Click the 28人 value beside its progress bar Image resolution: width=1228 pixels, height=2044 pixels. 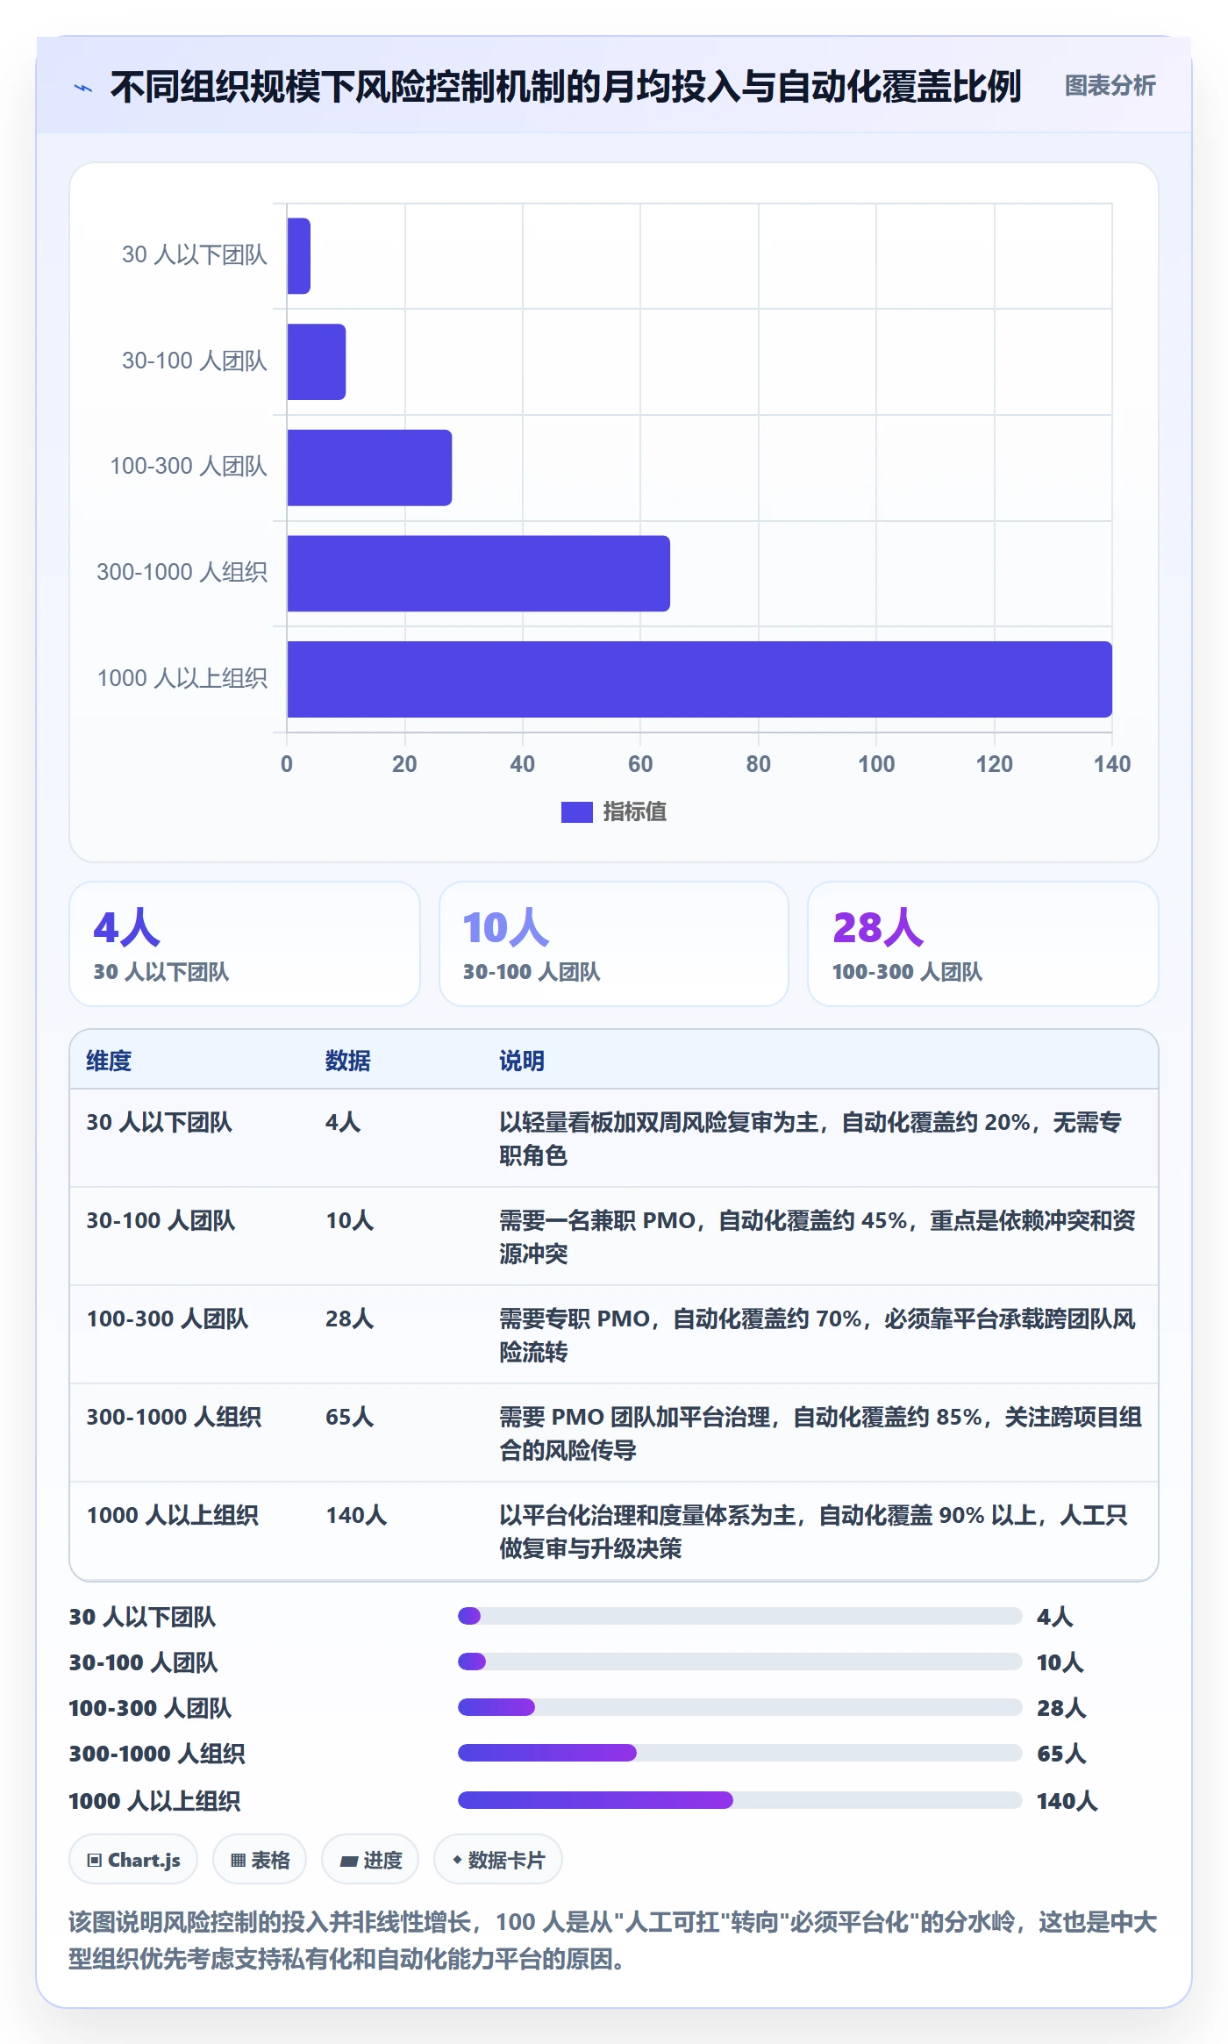point(1061,1708)
